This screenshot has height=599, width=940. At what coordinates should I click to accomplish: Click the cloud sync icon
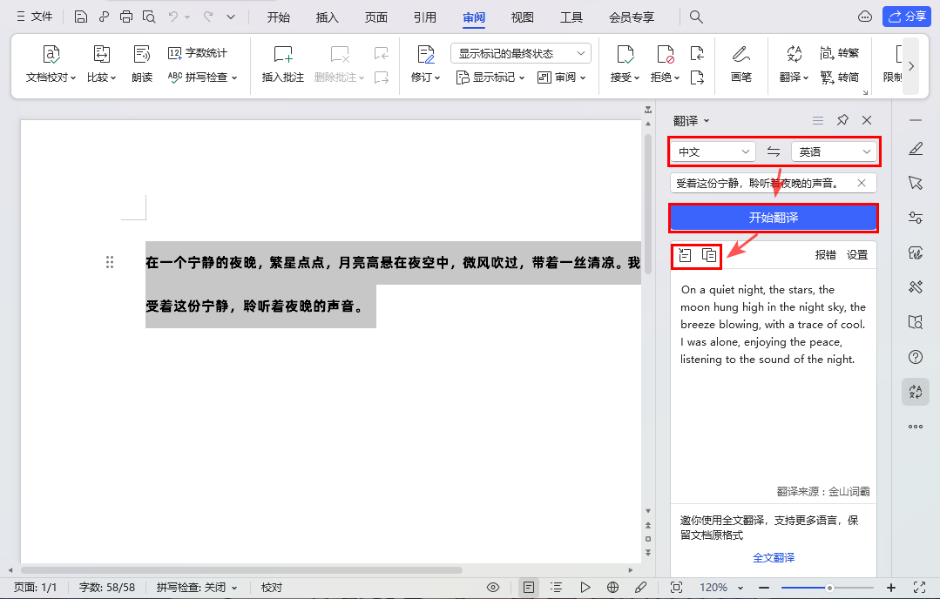click(x=864, y=17)
